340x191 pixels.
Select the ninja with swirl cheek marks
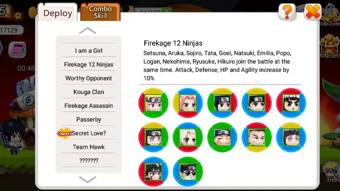(x=222, y=137)
